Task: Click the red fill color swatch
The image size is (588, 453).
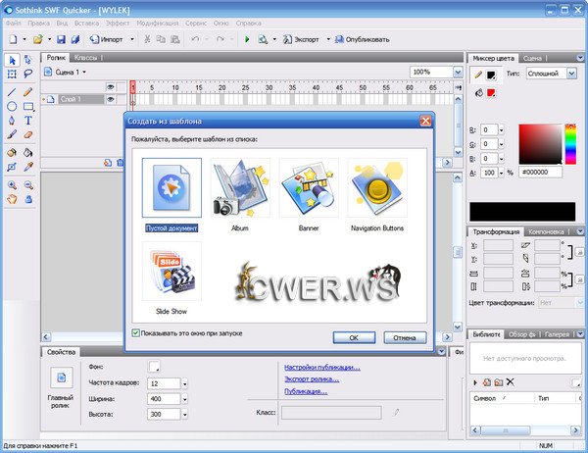Action: pos(492,93)
